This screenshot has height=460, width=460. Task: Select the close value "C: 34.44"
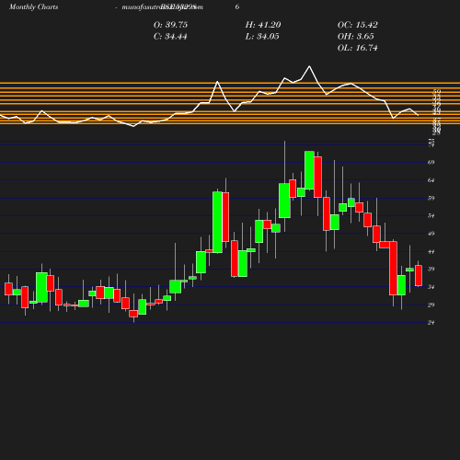click(x=170, y=37)
